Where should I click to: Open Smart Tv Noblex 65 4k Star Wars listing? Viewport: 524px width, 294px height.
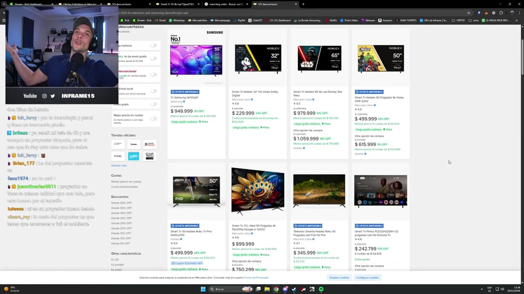(318, 94)
